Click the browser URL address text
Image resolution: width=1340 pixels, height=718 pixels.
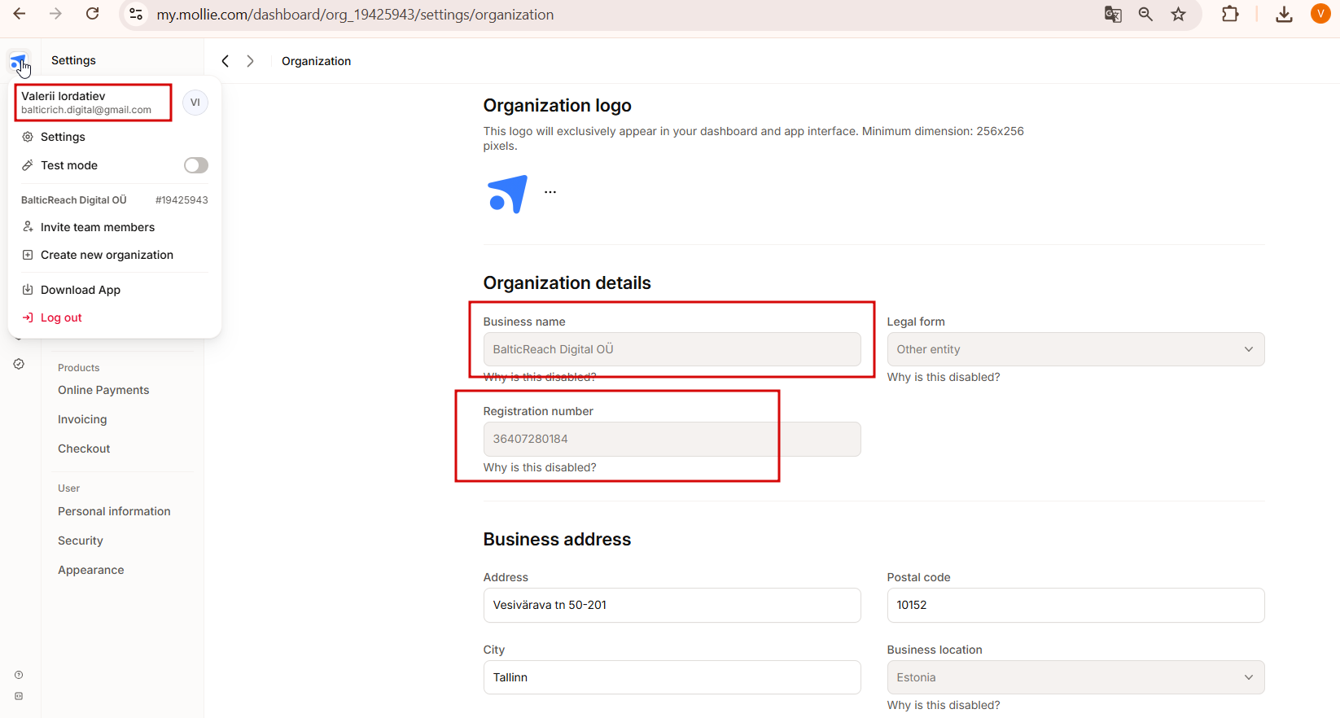pyautogui.click(x=355, y=15)
